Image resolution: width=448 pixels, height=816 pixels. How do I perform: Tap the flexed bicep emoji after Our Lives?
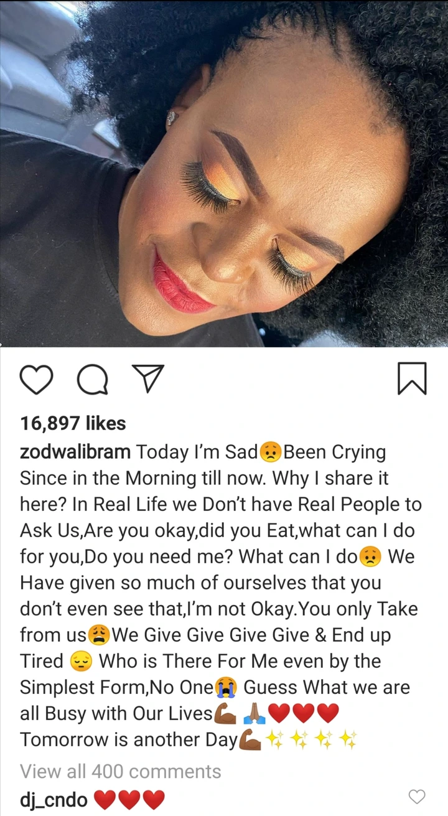(x=225, y=713)
